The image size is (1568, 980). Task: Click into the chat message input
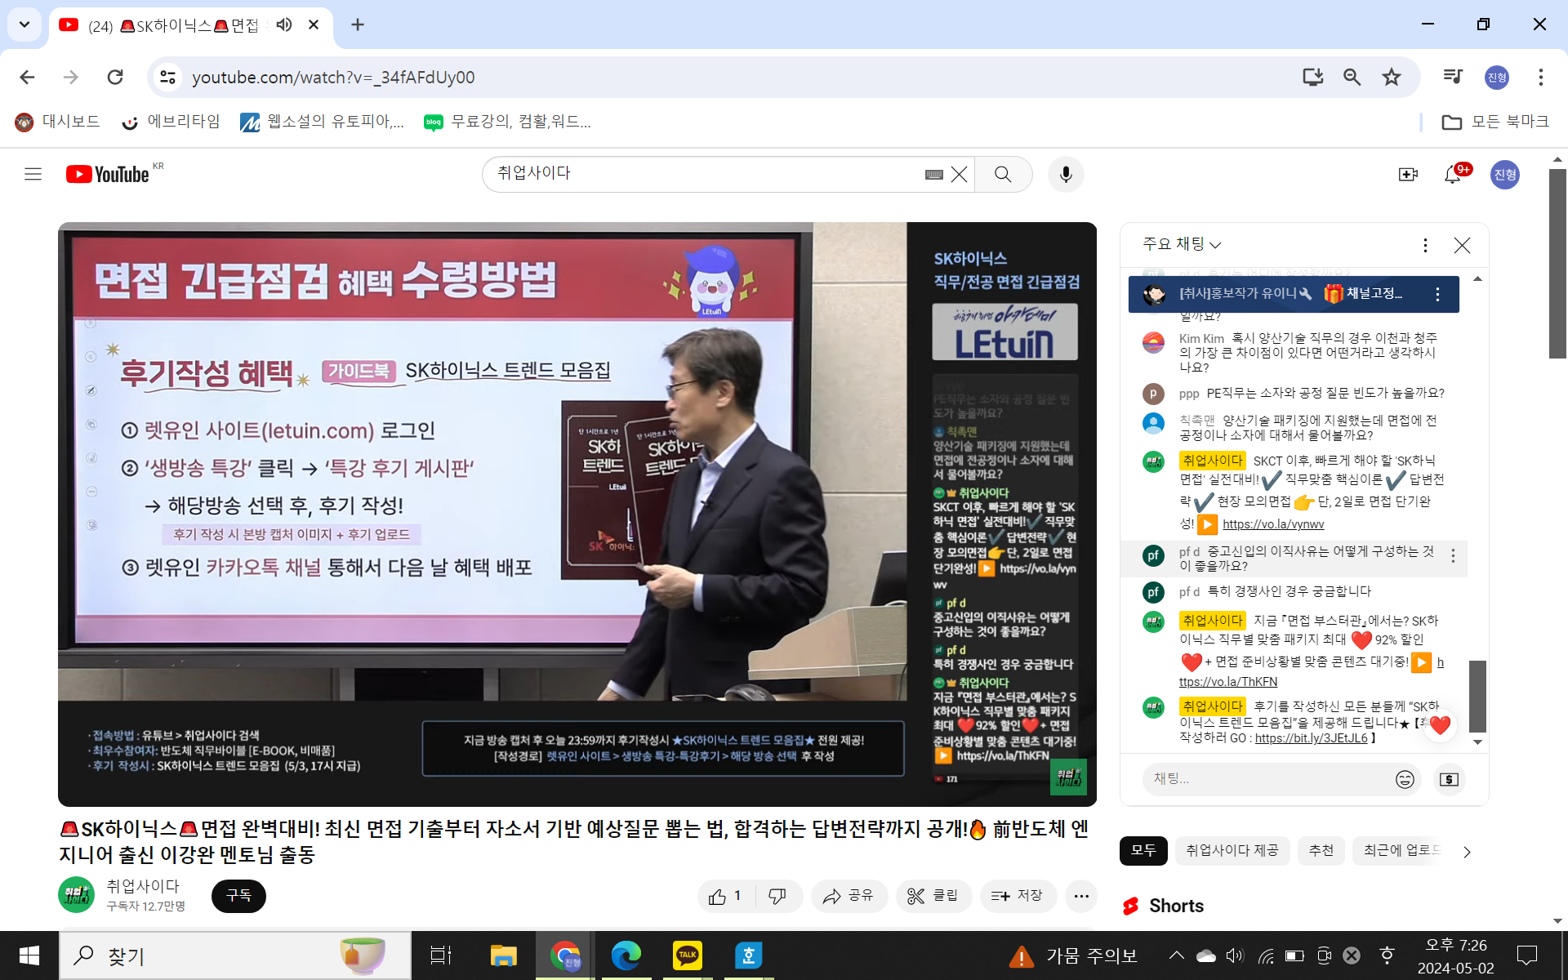[1266, 779]
